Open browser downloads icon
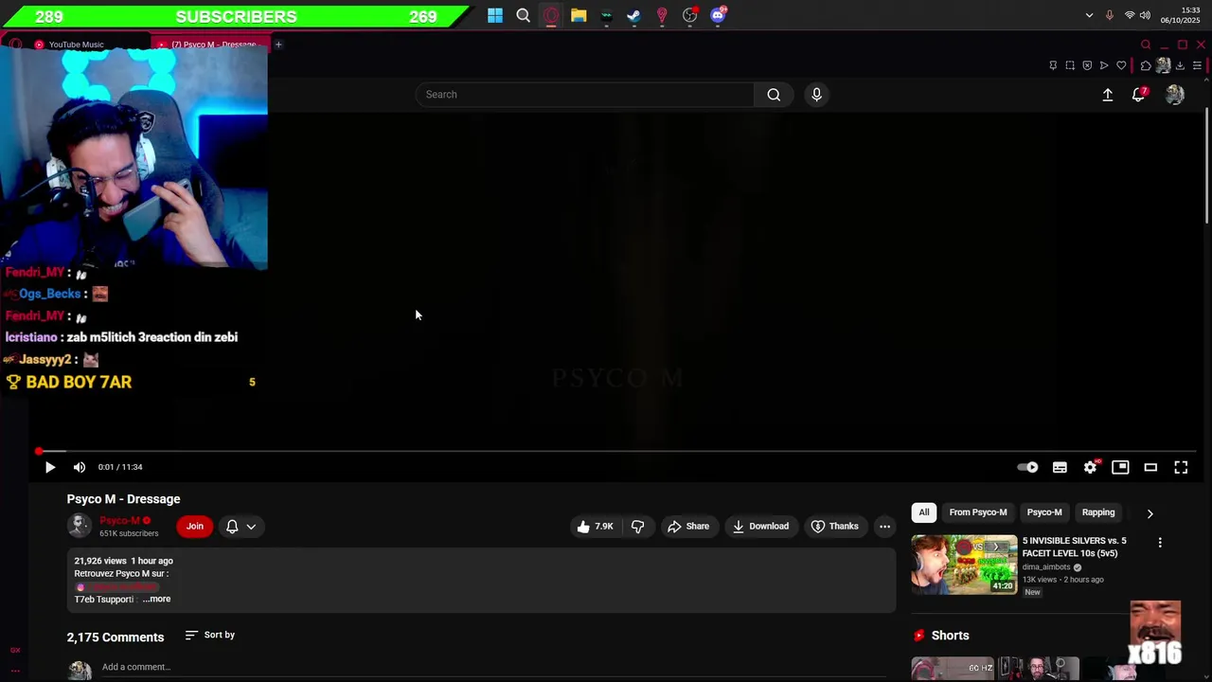Image resolution: width=1212 pixels, height=682 pixels. coord(1180,65)
